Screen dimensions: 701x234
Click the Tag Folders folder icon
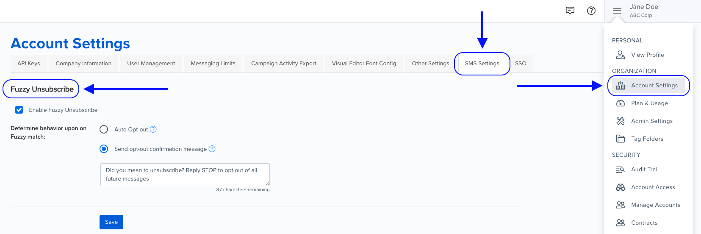(621, 139)
